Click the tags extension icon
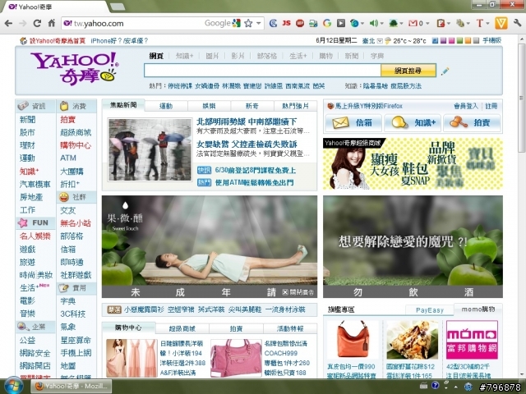Viewport: 526px width, 394px height. coord(460,23)
